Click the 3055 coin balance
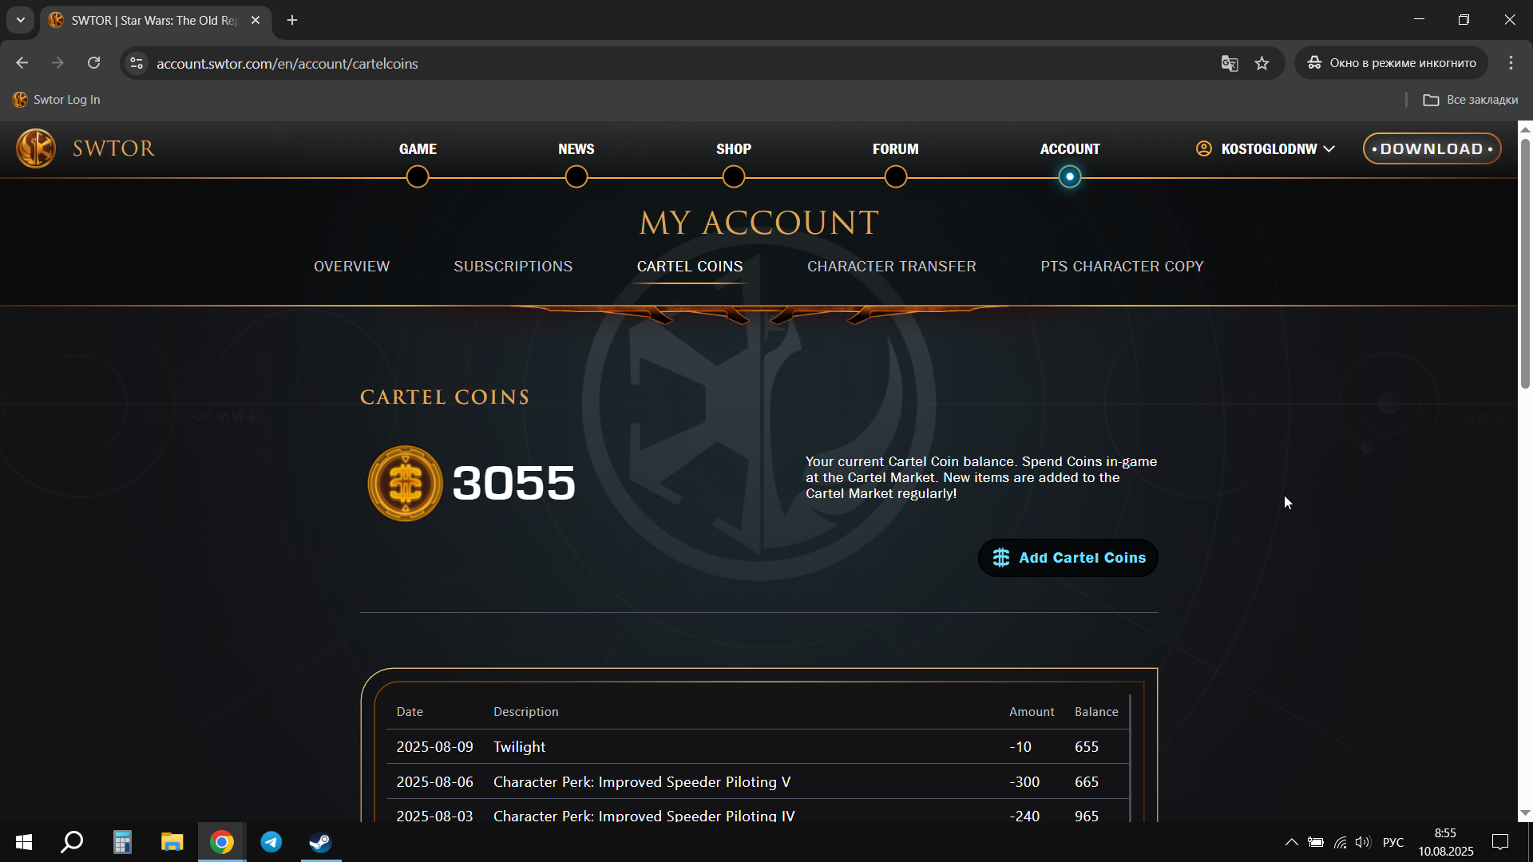Screen dimensions: 1533x862 [513, 483]
